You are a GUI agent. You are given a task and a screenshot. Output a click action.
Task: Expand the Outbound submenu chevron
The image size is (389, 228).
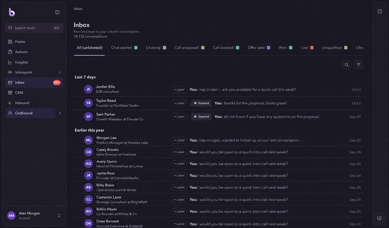click(60, 113)
